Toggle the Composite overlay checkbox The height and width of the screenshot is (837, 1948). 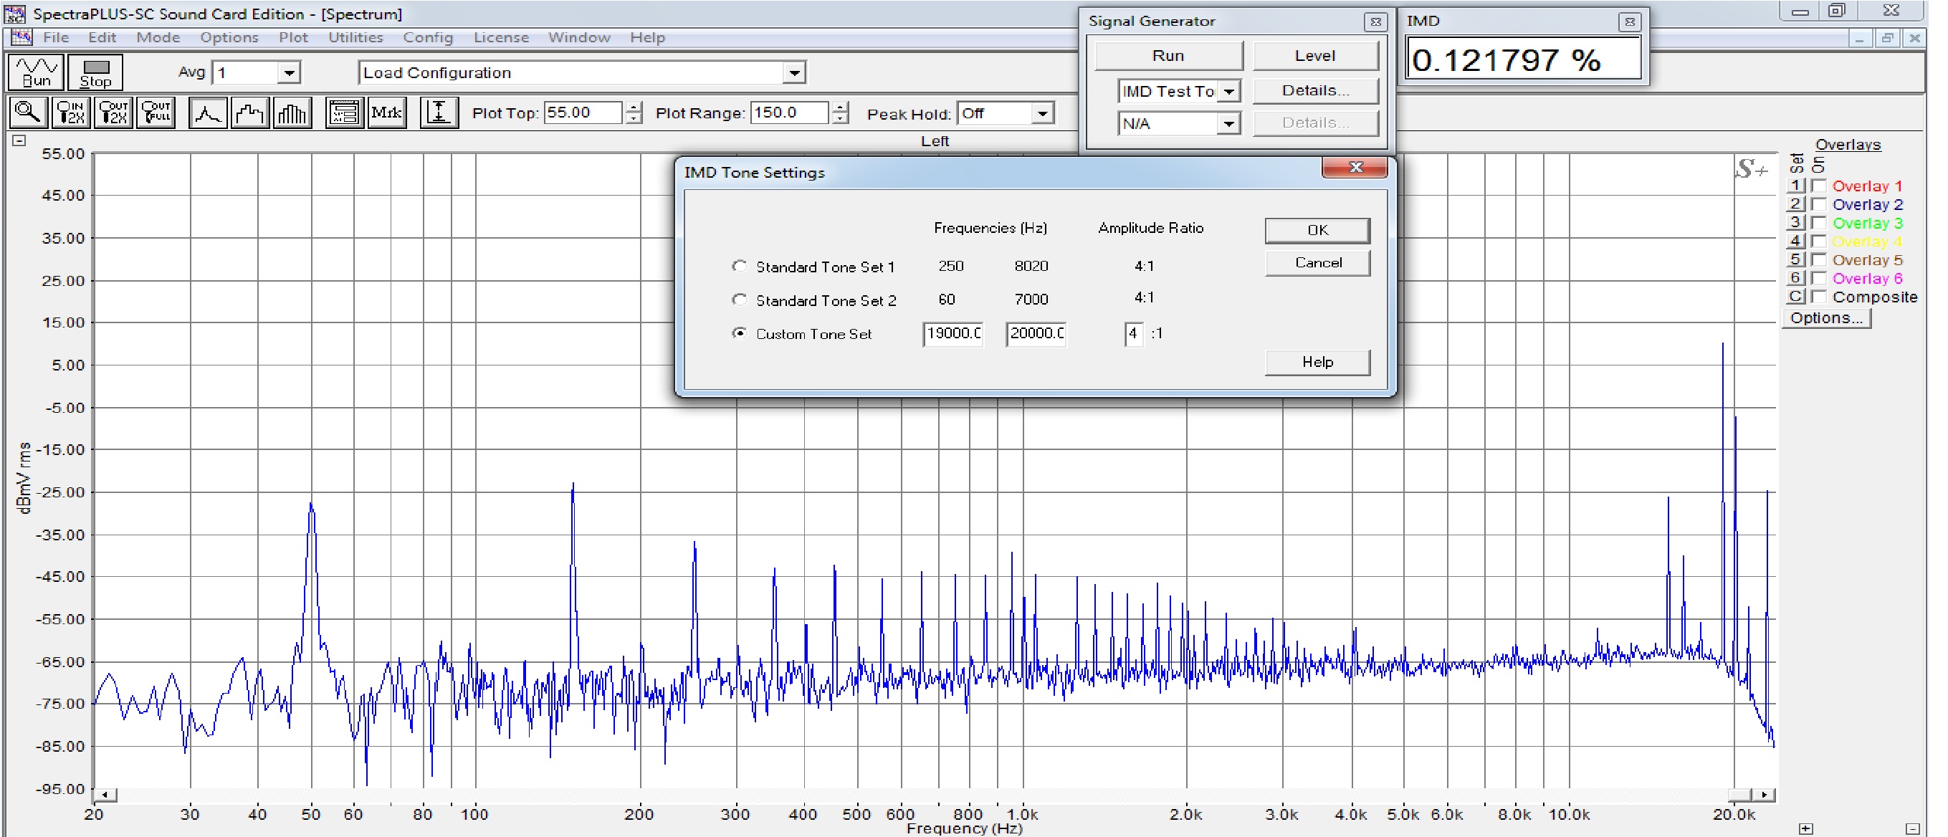pyautogui.click(x=1819, y=297)
